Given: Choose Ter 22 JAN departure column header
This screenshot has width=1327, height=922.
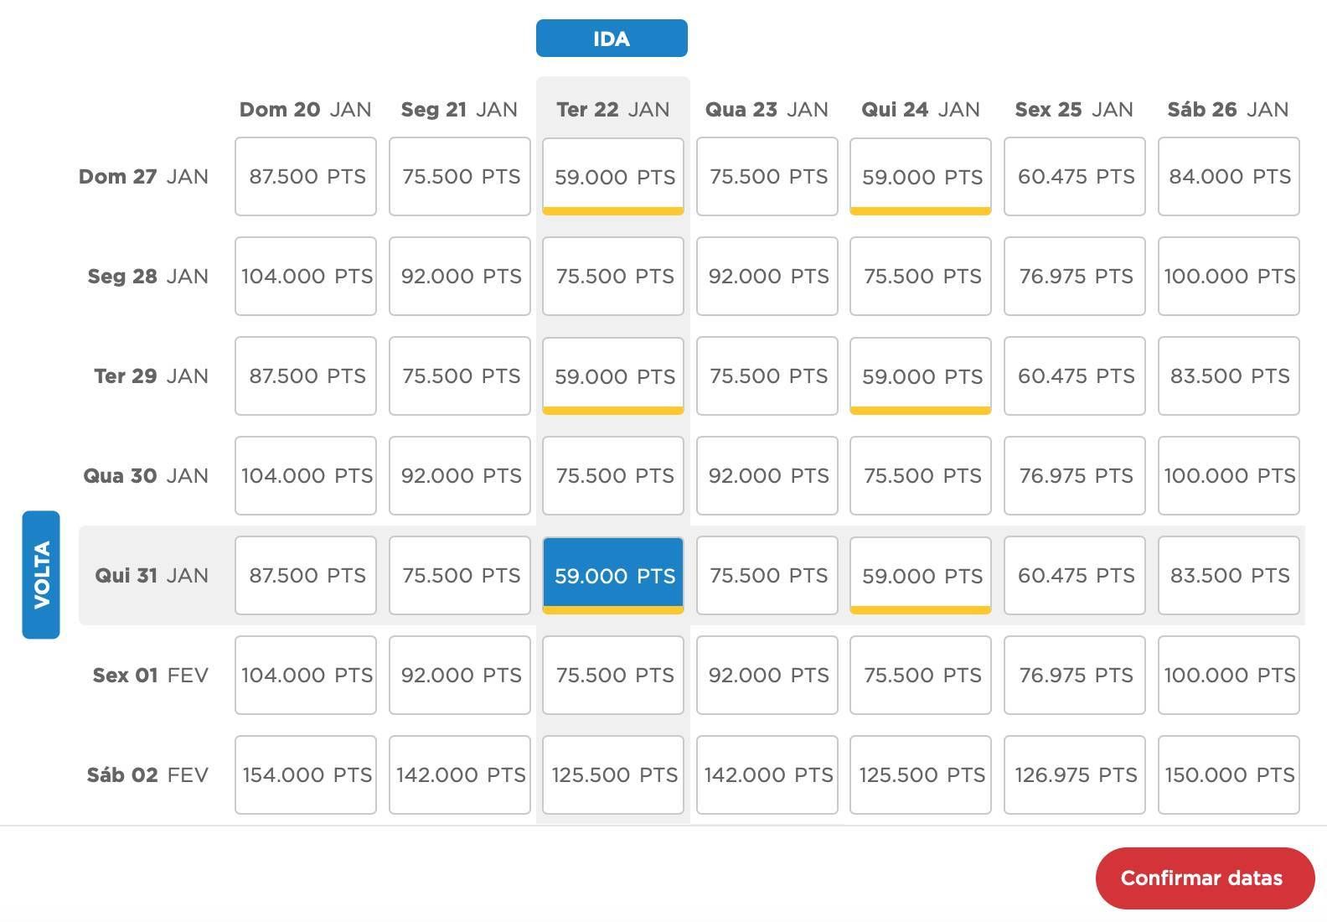Looking at the screenshot, I should [613, 110].
